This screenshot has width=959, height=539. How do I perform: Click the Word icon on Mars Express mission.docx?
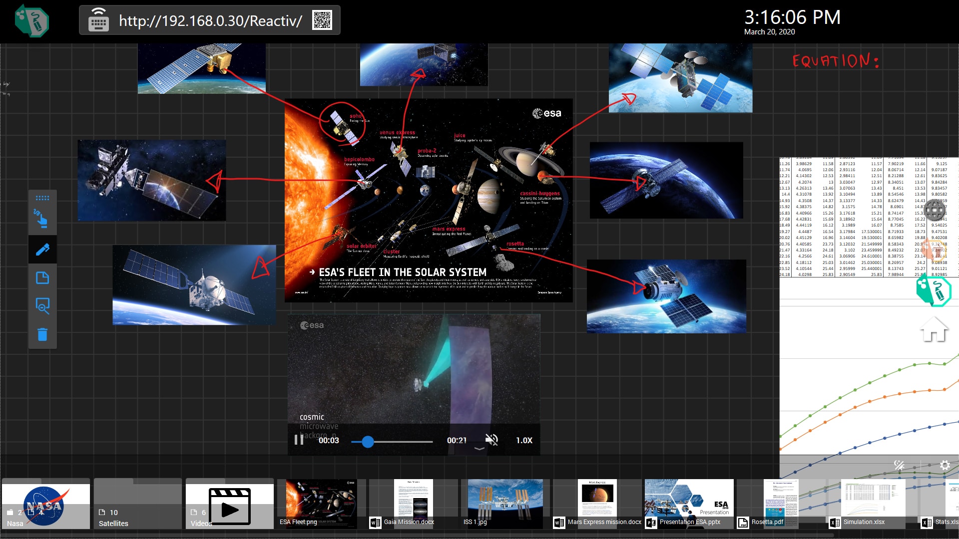click(x=559, y=523)
